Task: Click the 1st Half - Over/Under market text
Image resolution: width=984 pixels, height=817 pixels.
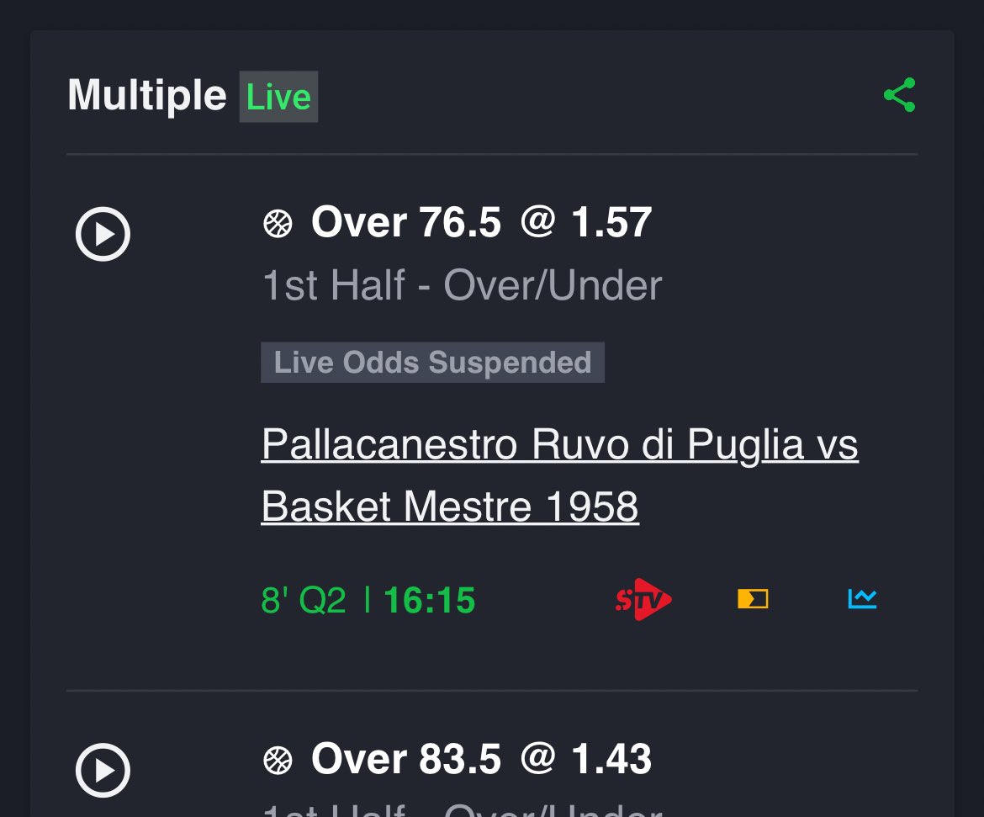Action: coord(462,285)
